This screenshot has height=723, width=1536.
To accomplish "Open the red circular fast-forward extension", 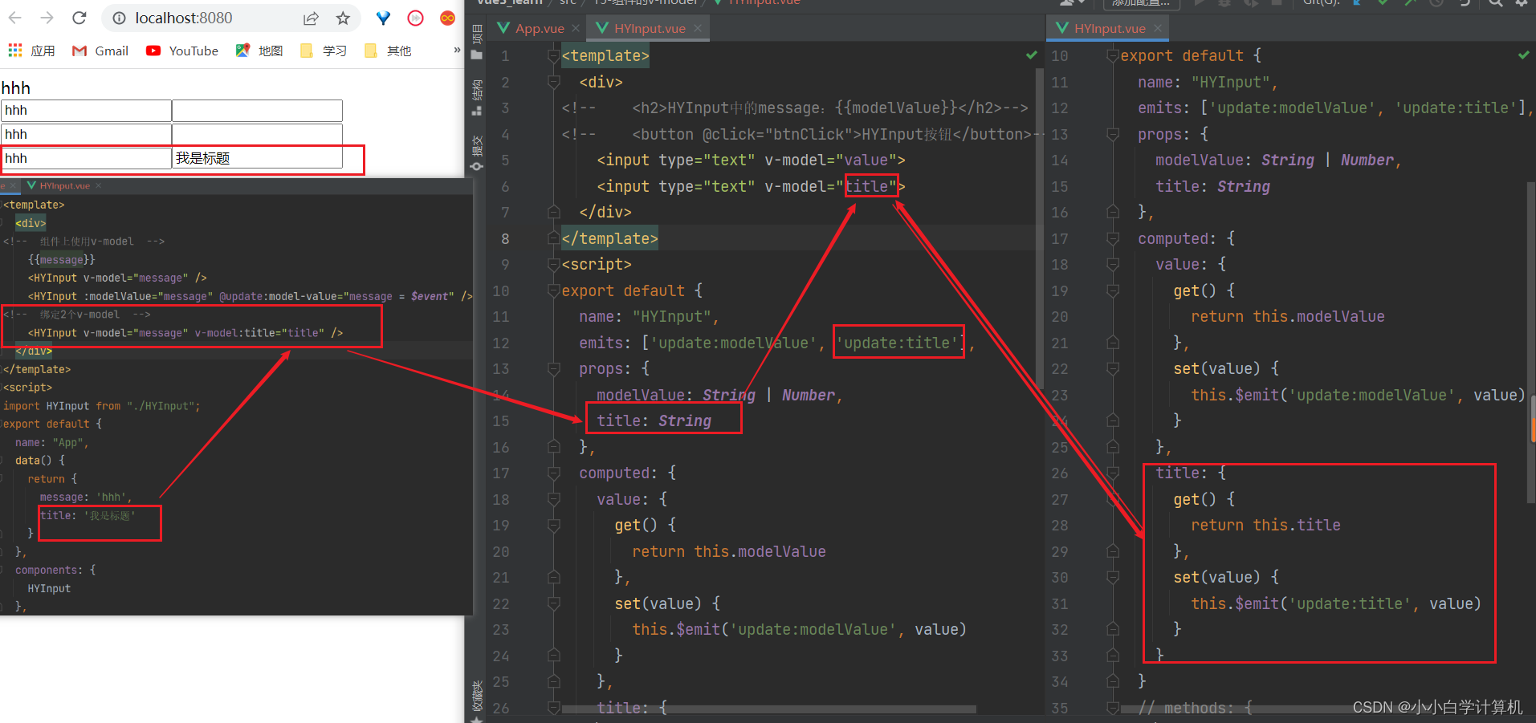I will 415,18.
